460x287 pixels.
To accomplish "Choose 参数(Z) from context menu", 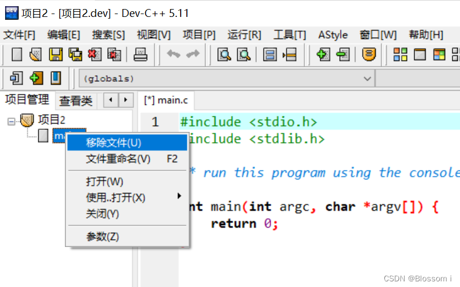I will point(127,236).
